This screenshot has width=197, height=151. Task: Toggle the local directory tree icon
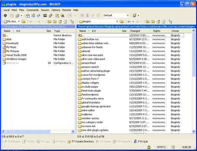(x=72, y=21)
